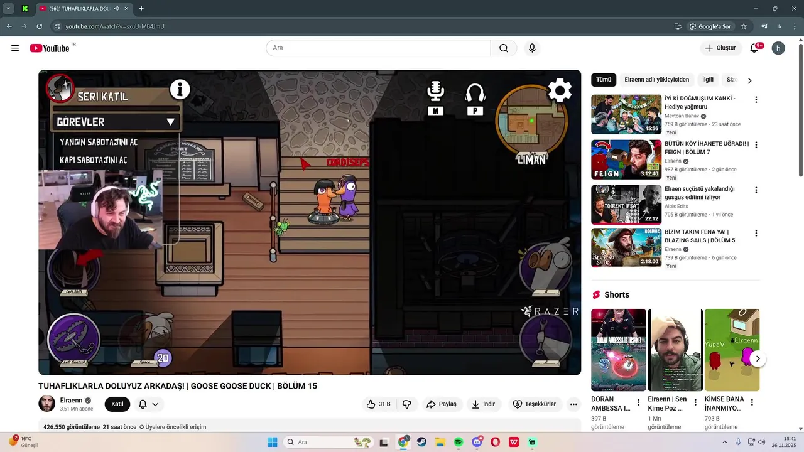Switch to the YouTube TUHAFLIKLARLA tab

pyautogui.click(x=79, y=8)
